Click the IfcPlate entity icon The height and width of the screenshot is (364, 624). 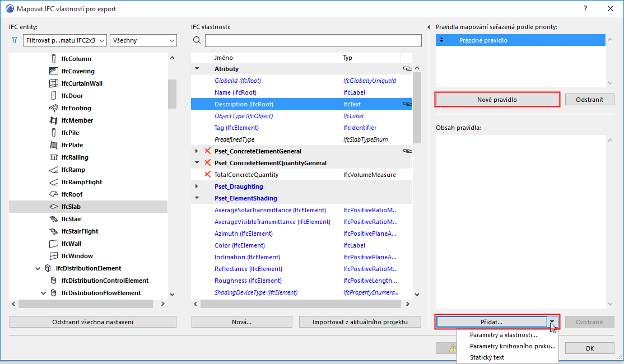click(x=54, y=145)
